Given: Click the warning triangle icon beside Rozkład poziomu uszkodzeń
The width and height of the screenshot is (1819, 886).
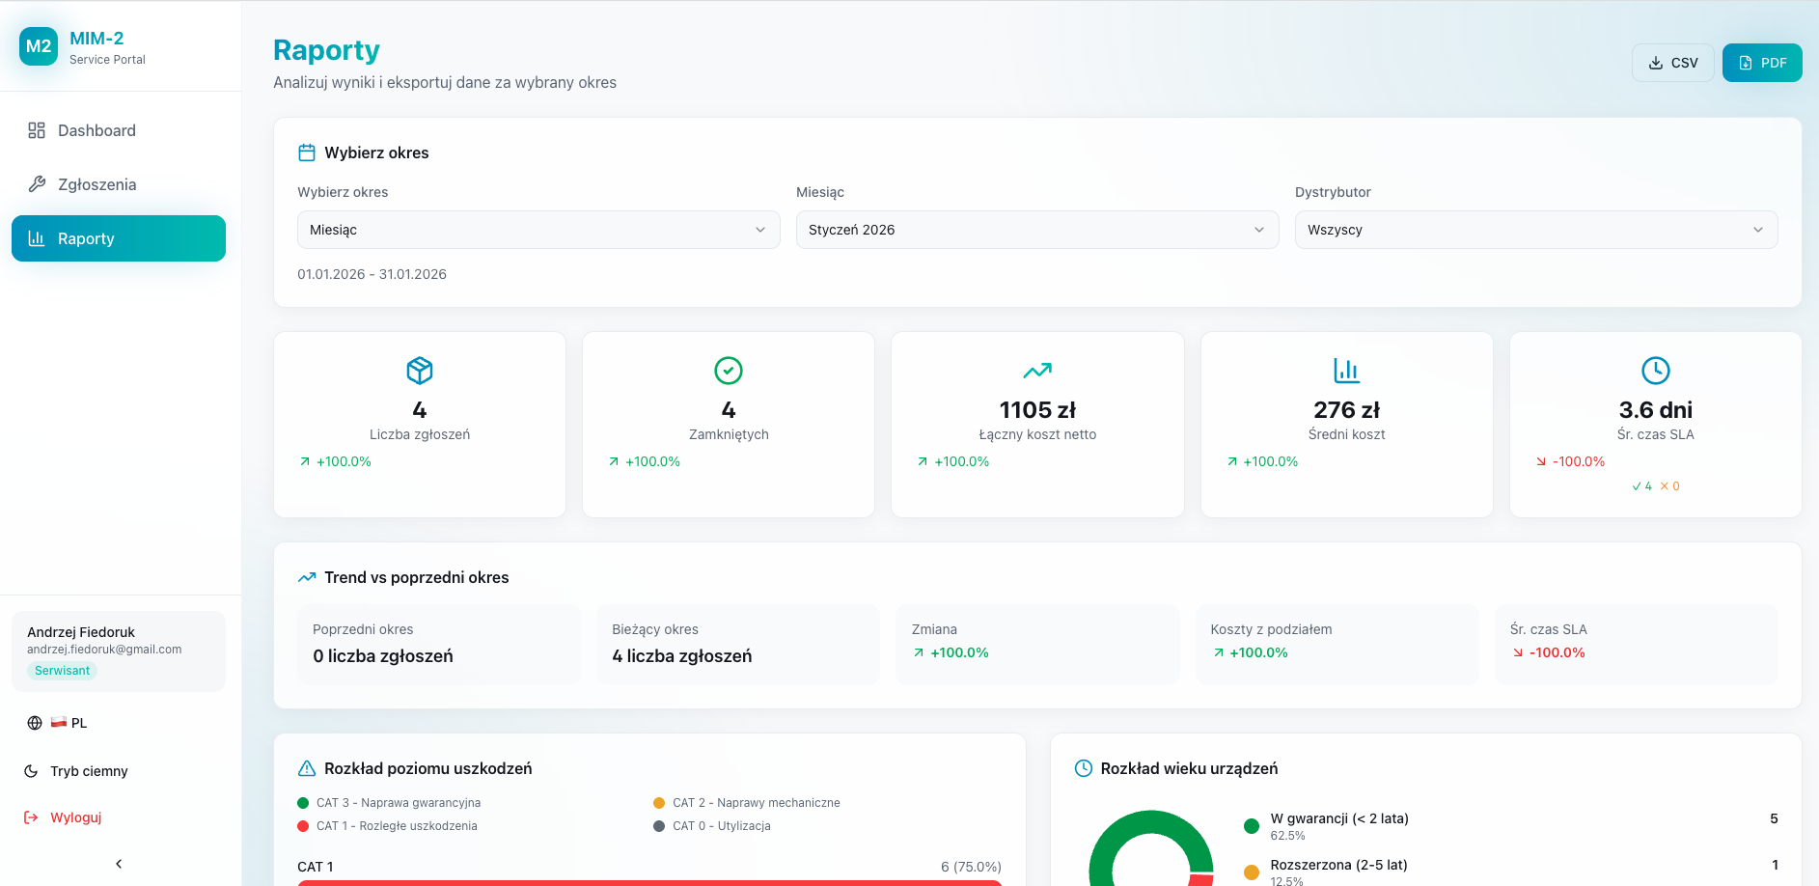Looking at the screenshot, I should 307,768.
